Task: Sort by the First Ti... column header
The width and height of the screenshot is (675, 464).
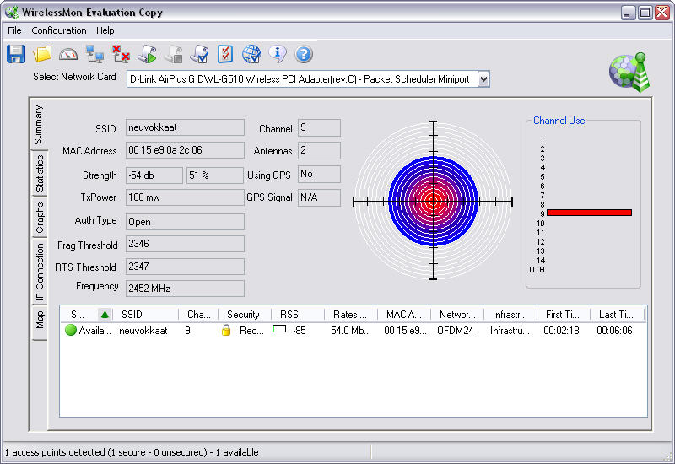Action: click(564, 315)
